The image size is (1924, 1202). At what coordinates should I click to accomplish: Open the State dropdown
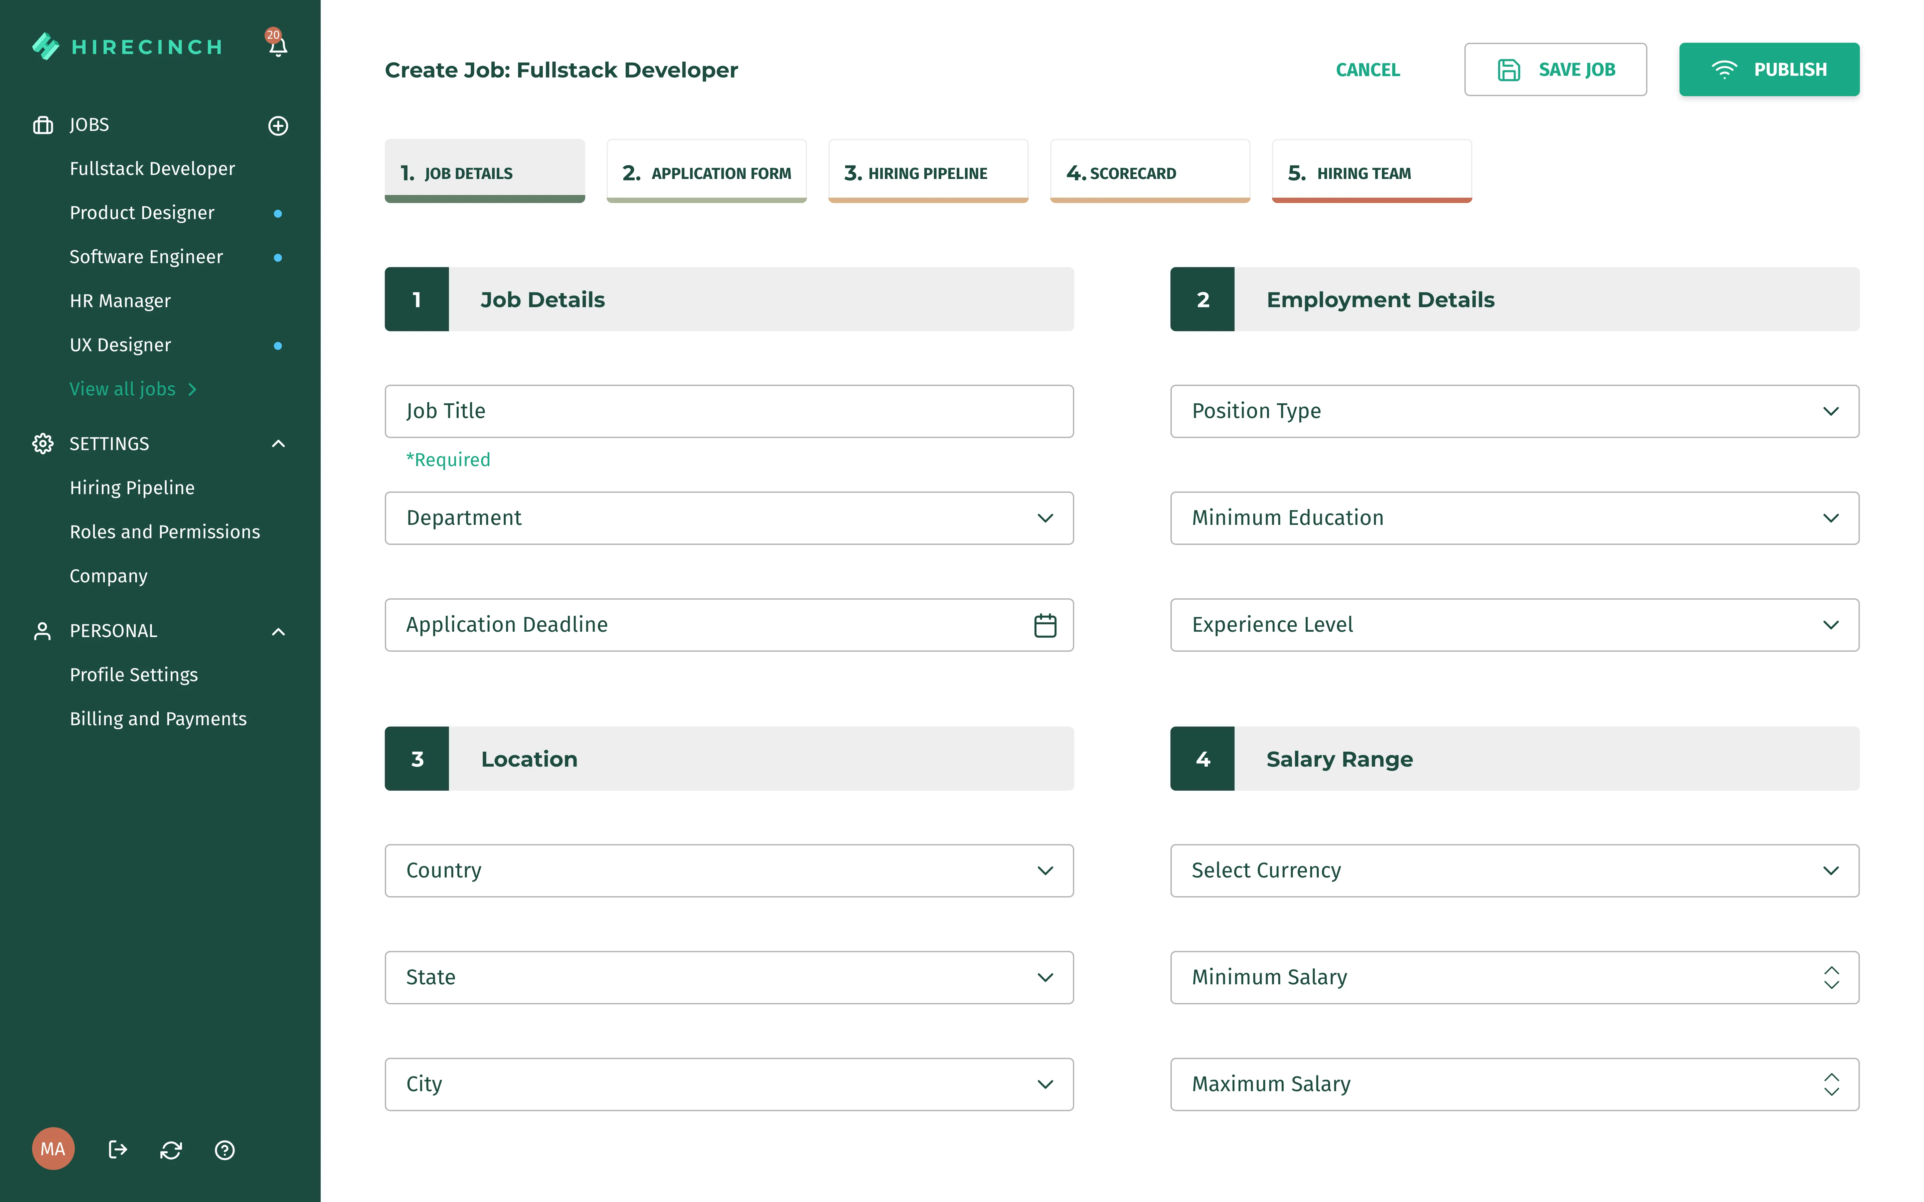click(729, 978)
